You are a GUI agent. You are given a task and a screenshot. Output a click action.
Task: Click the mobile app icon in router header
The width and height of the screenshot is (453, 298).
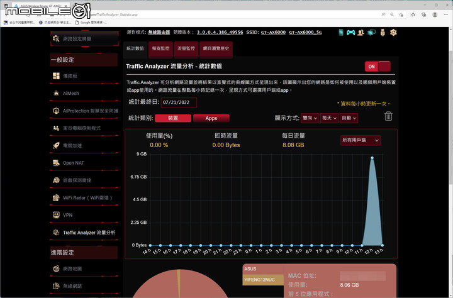(341, 32)
